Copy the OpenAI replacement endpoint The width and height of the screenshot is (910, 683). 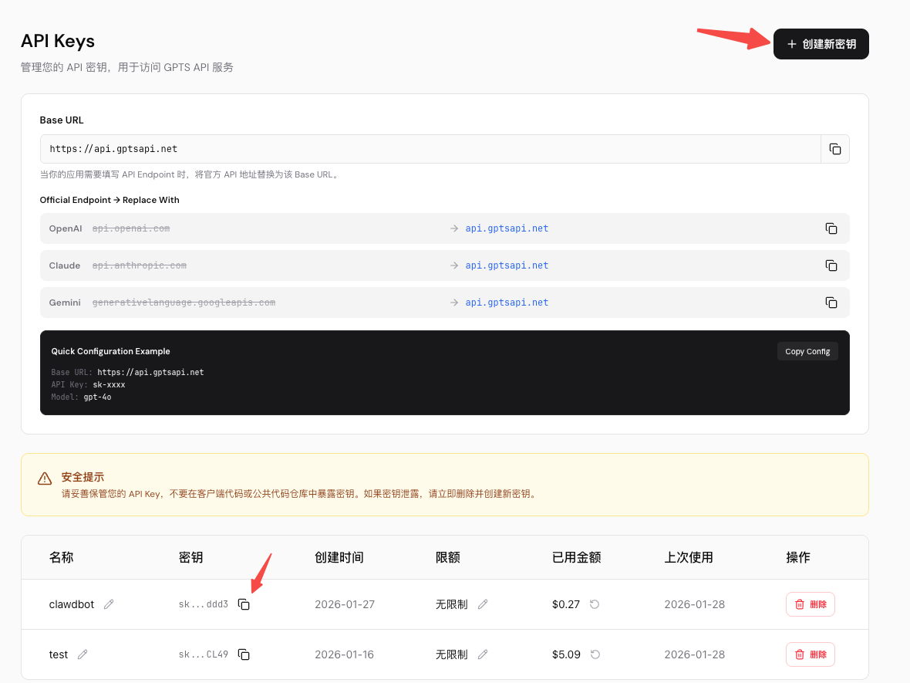(x=831, y=228)
